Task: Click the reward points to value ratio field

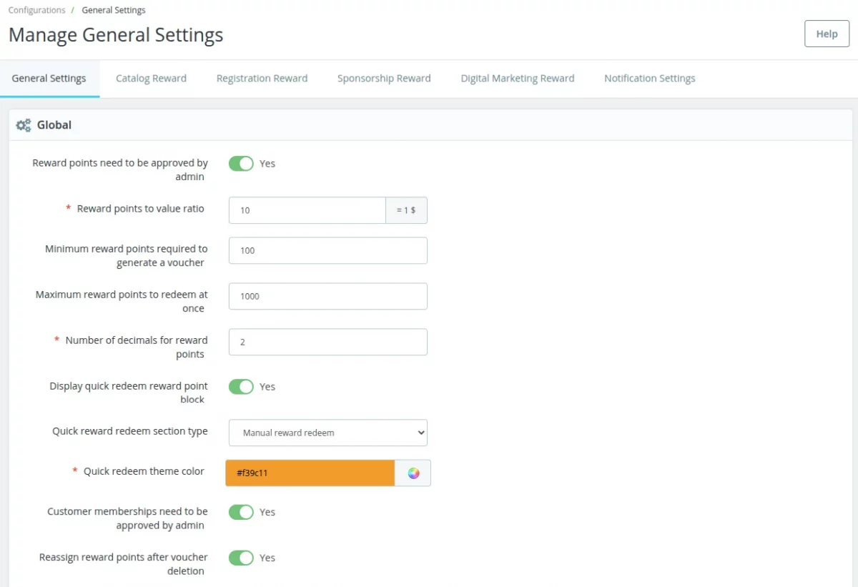Action: [307, 209]
